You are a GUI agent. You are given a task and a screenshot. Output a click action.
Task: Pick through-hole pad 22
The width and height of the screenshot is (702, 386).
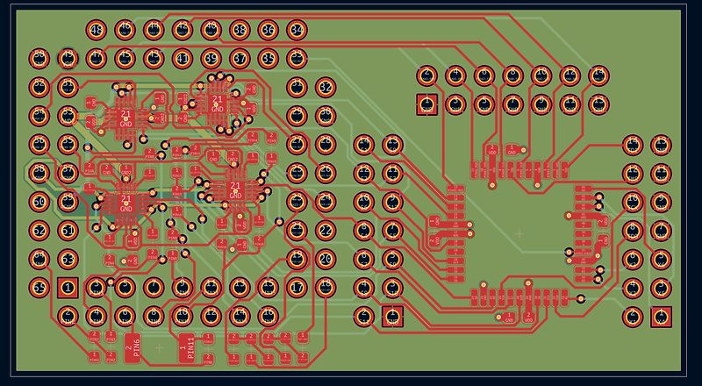[x=326, y=231]
